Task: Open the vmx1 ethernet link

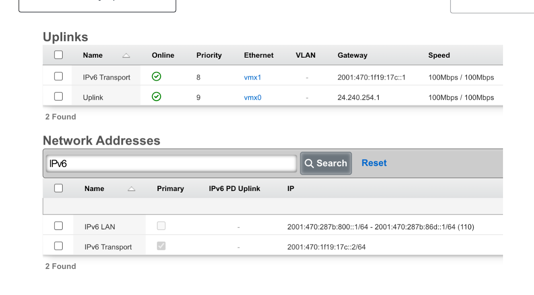Action: tap(253, 78)
